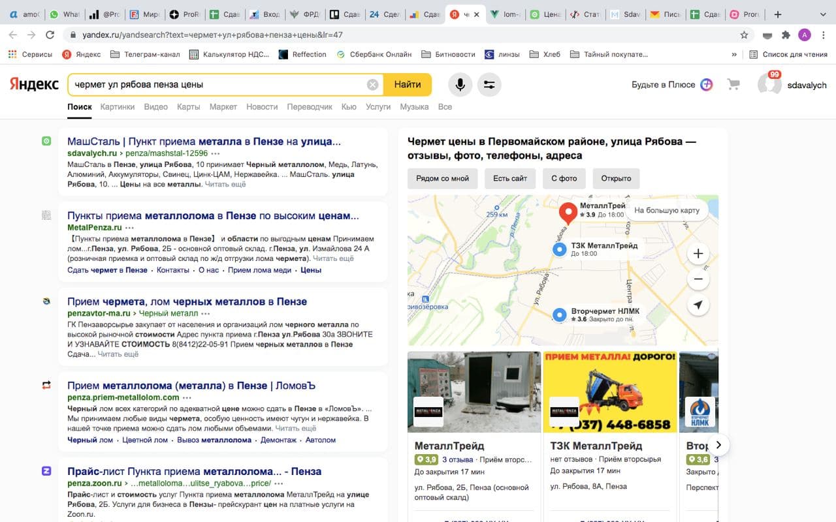Open 3 отзыва link for МеталлТрейд
Screen dimensions: 836x522
point(457,459)
